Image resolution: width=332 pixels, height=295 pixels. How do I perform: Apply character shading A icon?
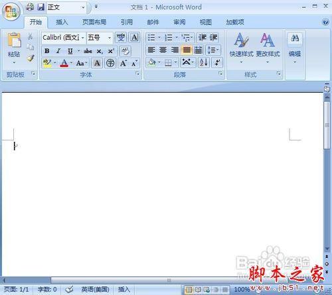[97, 64]
